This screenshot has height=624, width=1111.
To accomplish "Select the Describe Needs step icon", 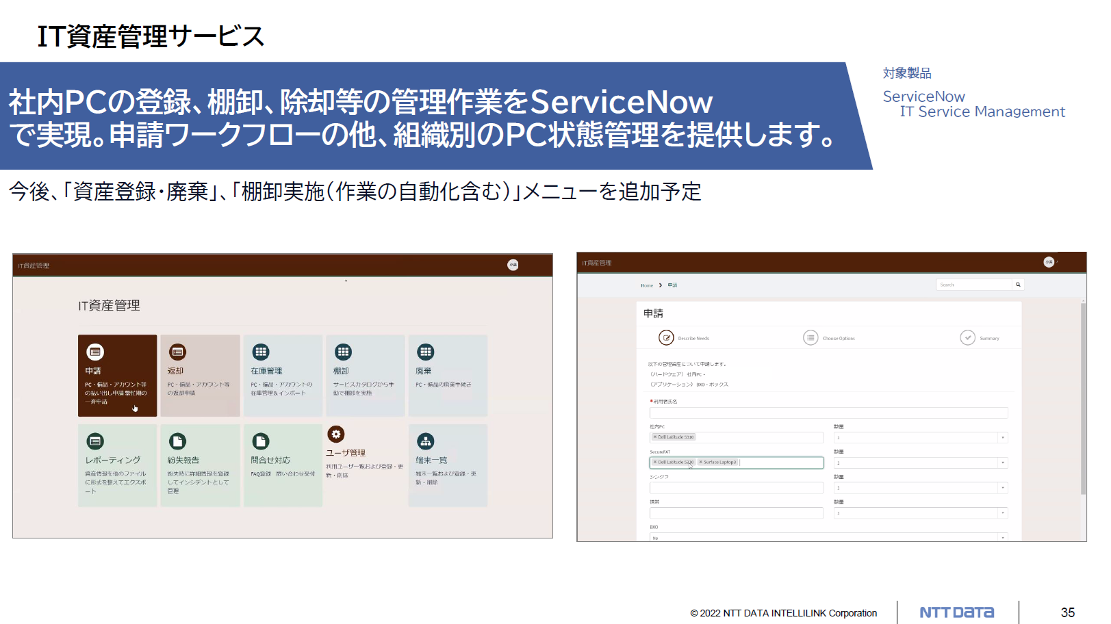I will point(666,337).
